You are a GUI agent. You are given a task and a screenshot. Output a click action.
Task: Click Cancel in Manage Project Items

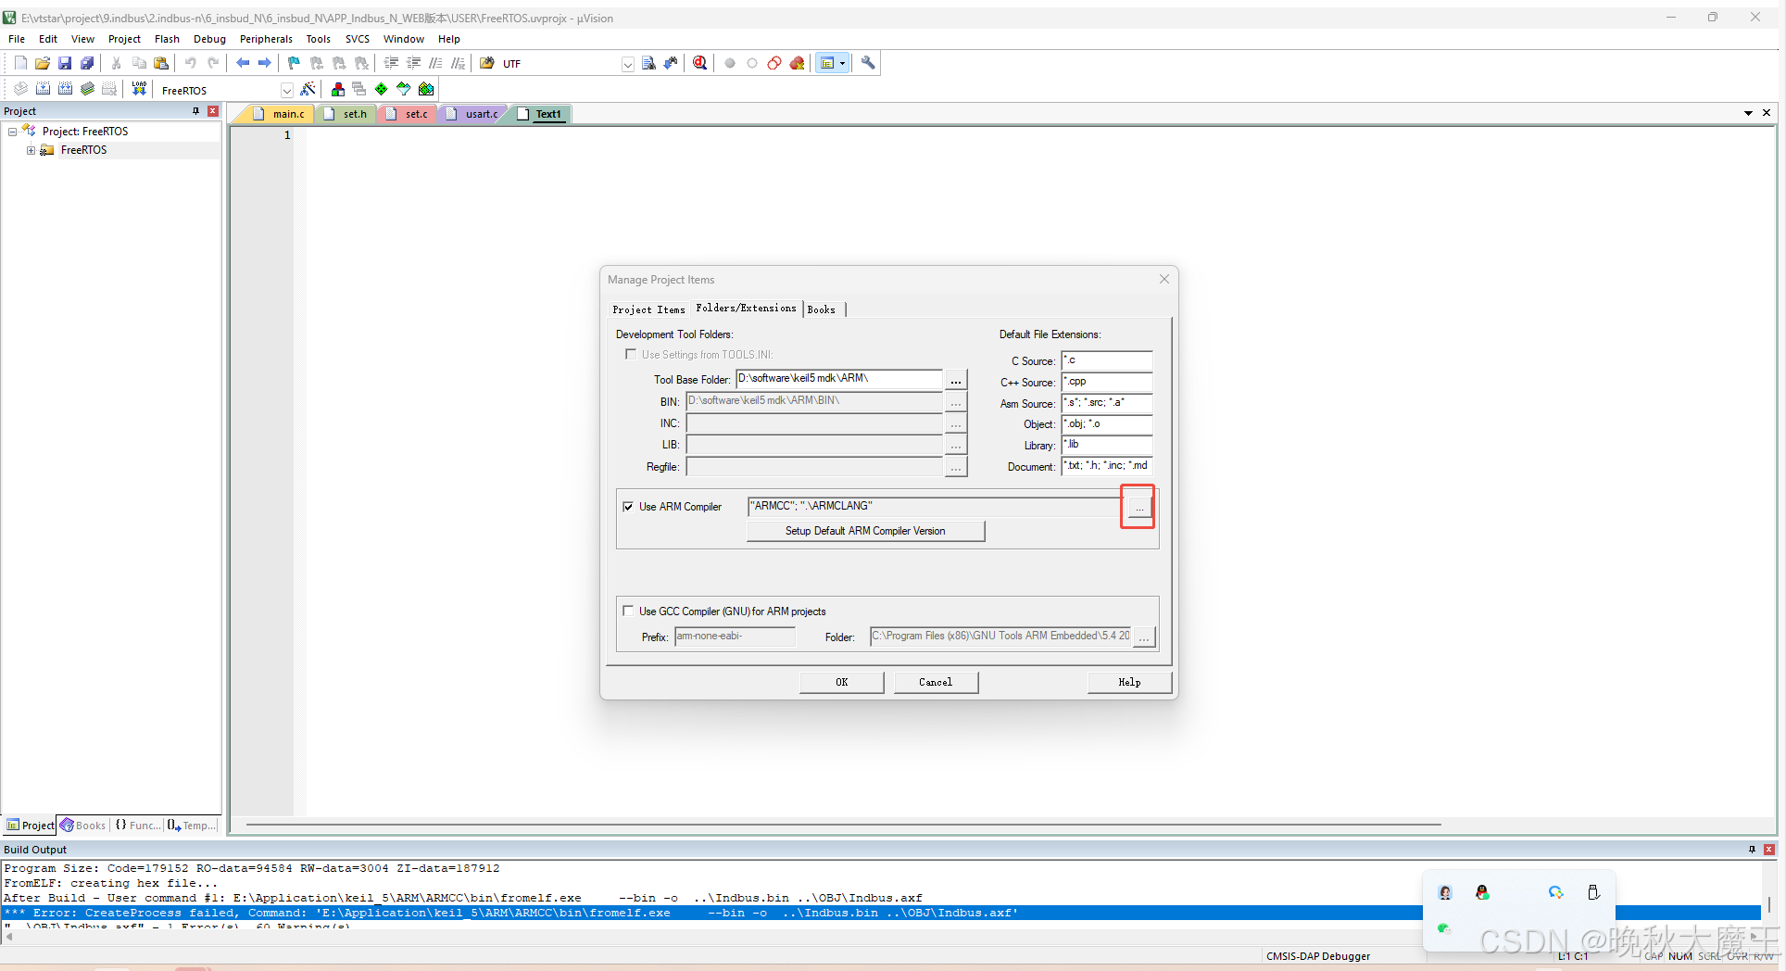point(936,682)
